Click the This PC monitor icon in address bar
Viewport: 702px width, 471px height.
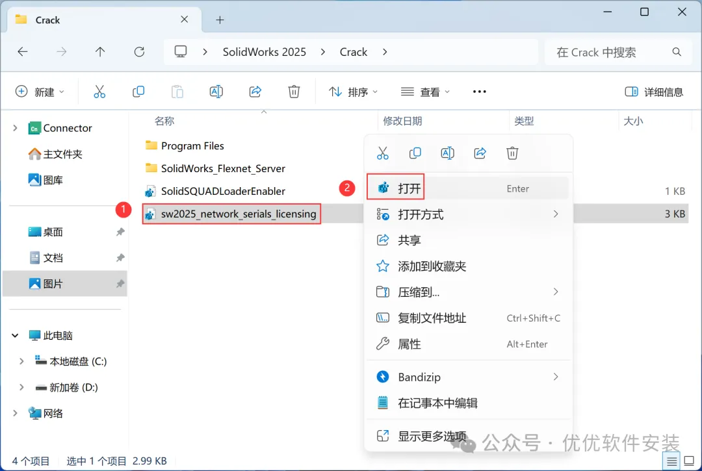[x=181, y=52]
